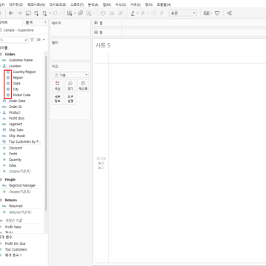Open the 워크시트(W) menu
Screen dimensions: 266x266
(36, 4)
